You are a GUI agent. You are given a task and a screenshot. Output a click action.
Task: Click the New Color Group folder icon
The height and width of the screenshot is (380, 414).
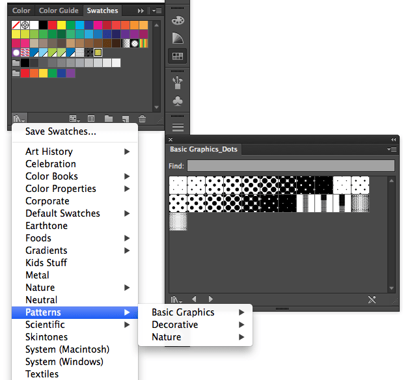pos(108,118)
